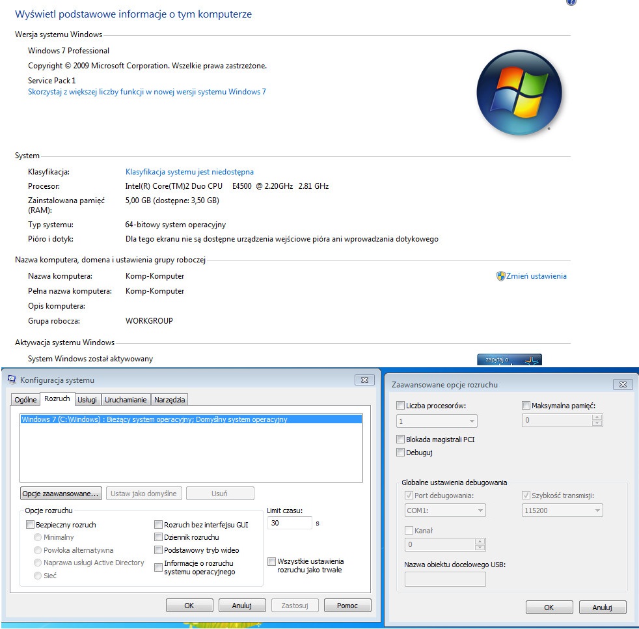Click Anuluj in Konfiguracja systemu
Viewport: 639px width, 629px height.
(242, 606)
